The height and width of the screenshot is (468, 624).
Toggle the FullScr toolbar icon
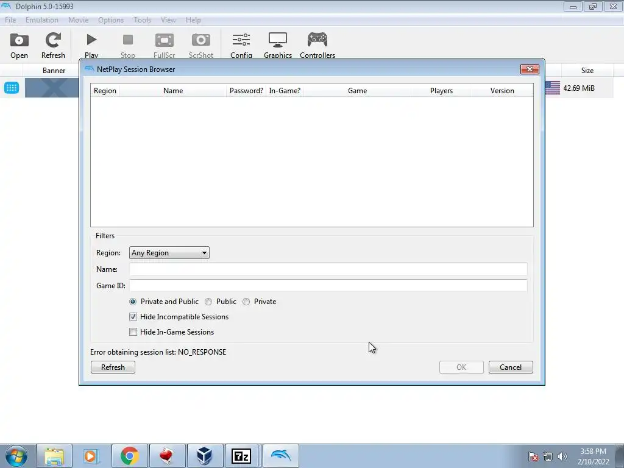(165, 45)
